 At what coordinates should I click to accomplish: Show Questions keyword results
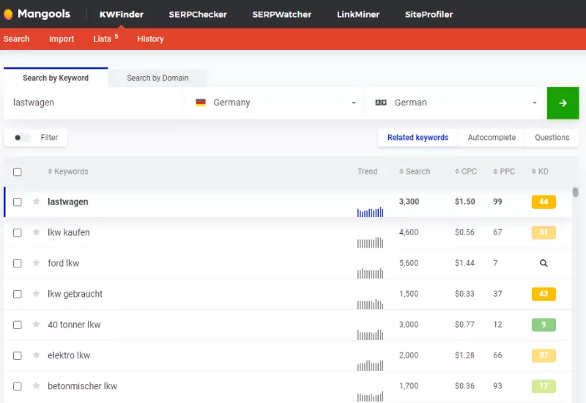[552, 138]
